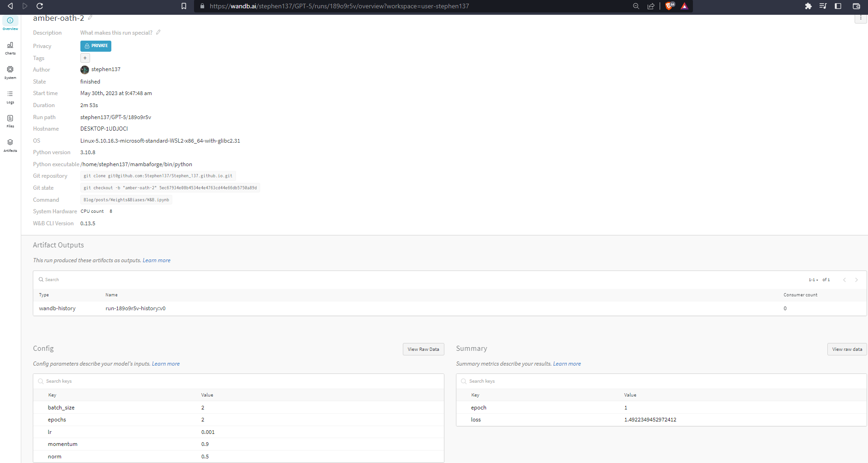Viewport: 868px width, 463px height.
Task: Click the epochs config key
Action: [x=57, y=420]
